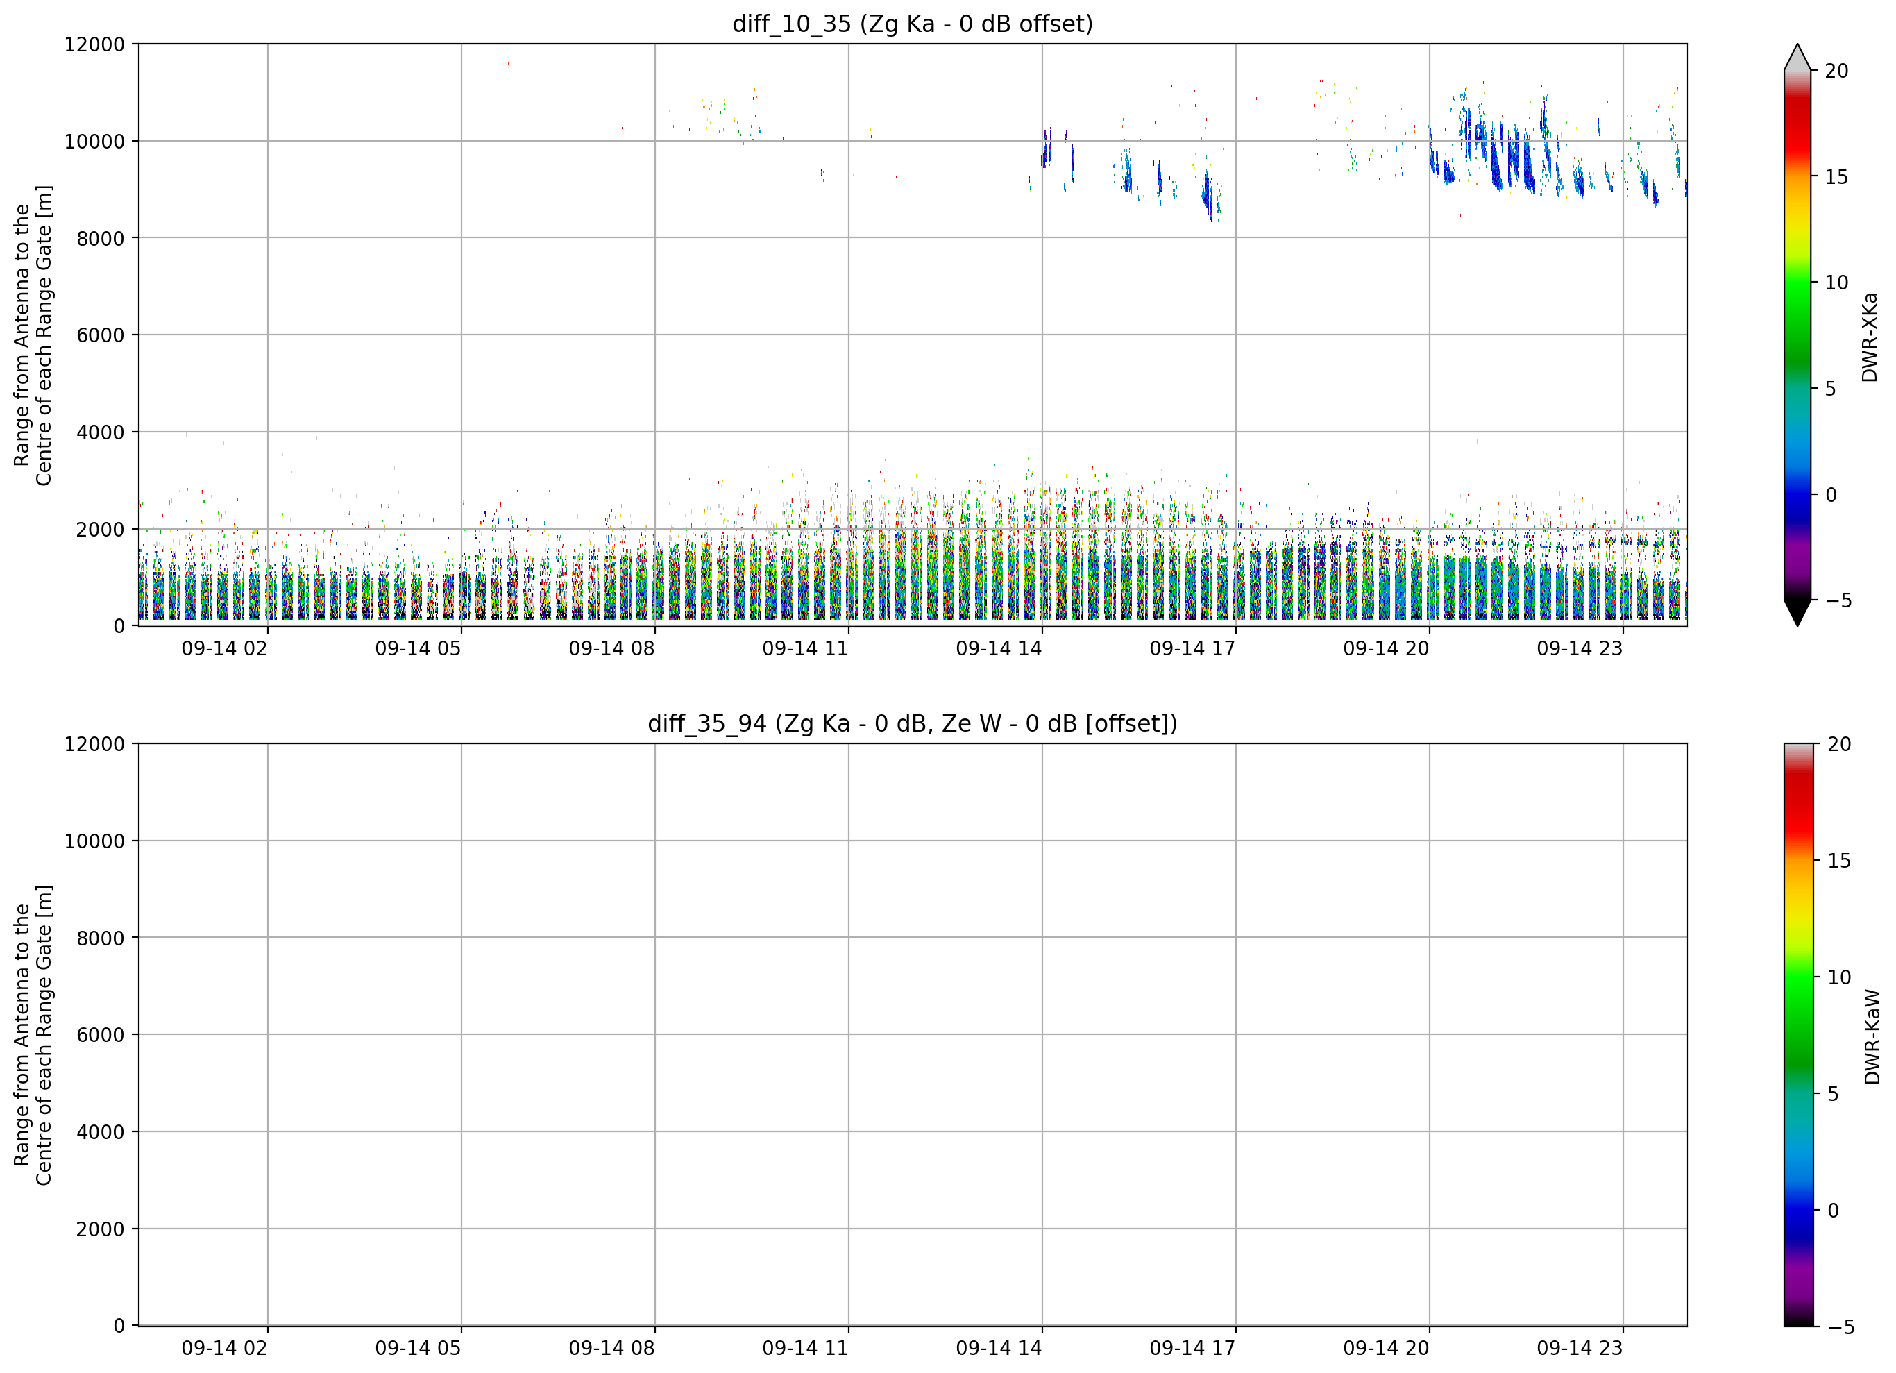Click the "09-14 20" tick under the diff_35_94 plot
This screenshot has width=1896, height=1373.
point(1386,1348)
